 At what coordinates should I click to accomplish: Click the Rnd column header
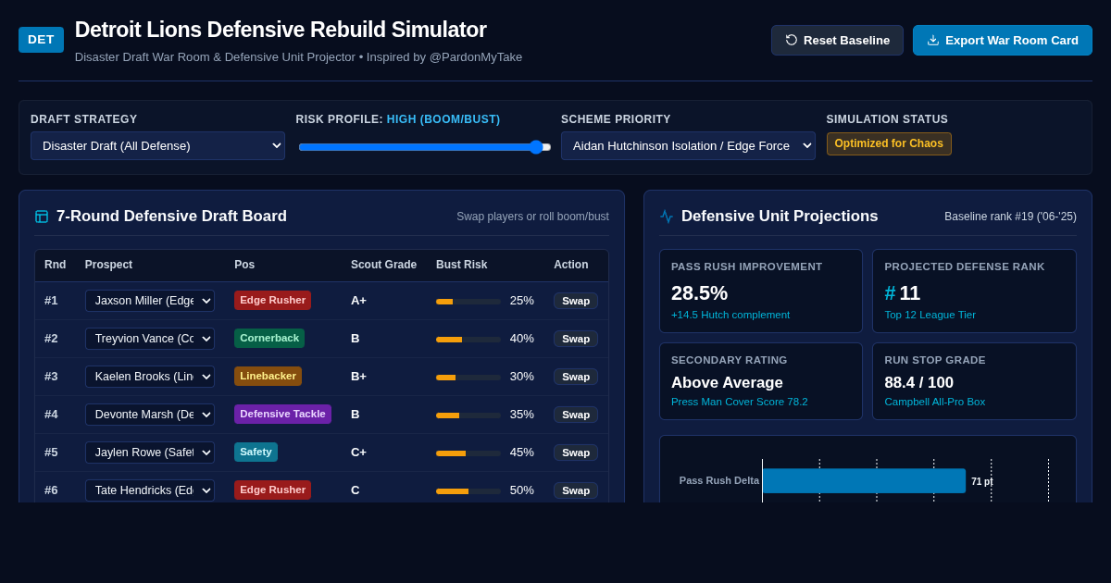point(55,265)
